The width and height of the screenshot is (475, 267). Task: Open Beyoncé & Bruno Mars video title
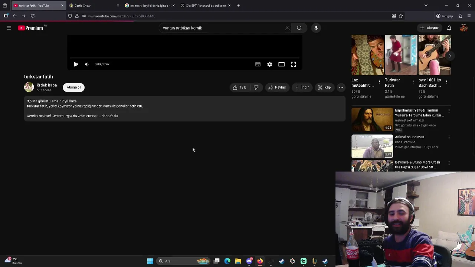pyautogui.click(x=417, y=165)
